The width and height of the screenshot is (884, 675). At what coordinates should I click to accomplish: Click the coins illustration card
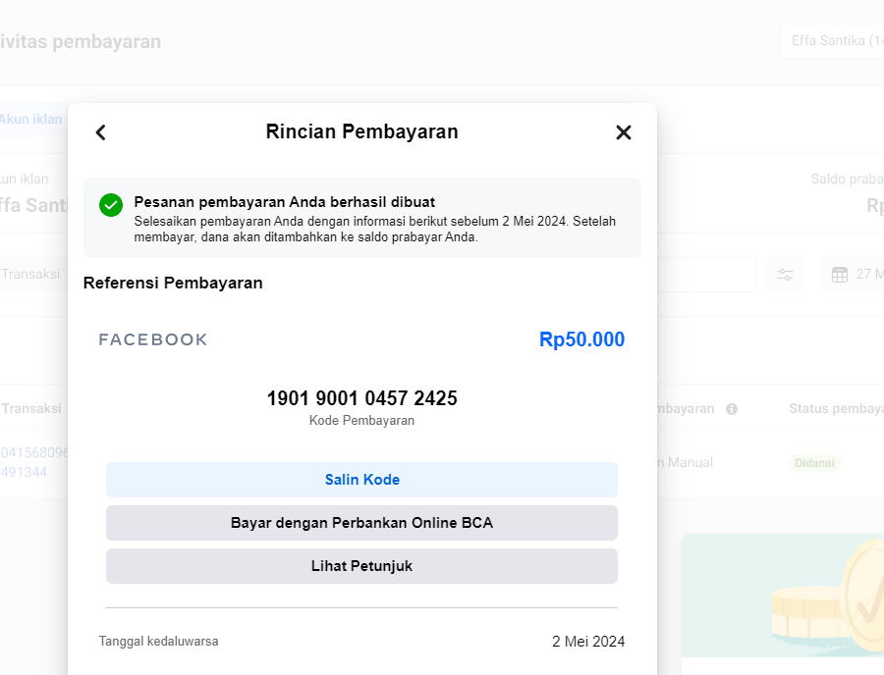coord(783,596)
